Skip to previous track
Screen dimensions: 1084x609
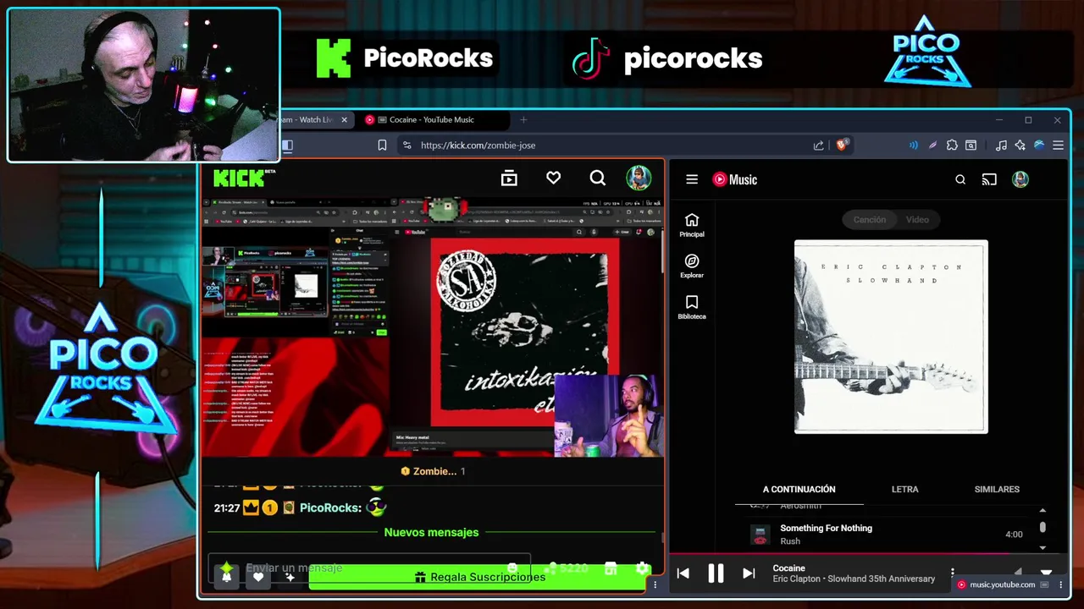(683, 573)
